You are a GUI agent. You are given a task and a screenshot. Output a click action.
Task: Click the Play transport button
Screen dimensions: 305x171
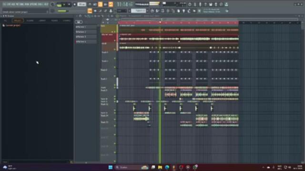point(64,4)
